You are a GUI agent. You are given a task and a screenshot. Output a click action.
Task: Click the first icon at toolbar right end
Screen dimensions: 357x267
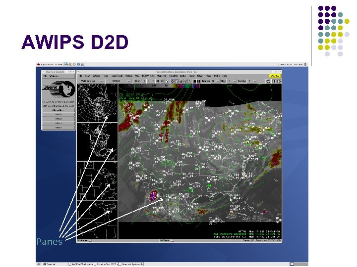[268, 81]
